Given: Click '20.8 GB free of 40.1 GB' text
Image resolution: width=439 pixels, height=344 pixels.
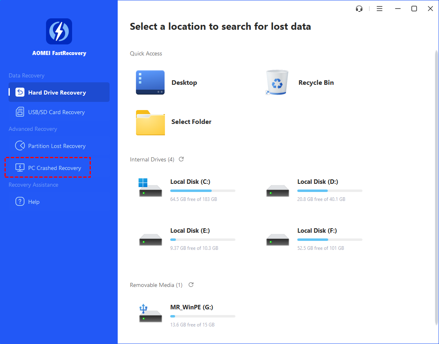Looking at the screenshot, I should coord(321,199).
